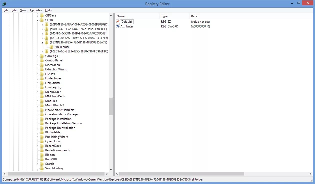Expand the MountPoints2 key
Screen dimensions: 315x184
point(38,105)
